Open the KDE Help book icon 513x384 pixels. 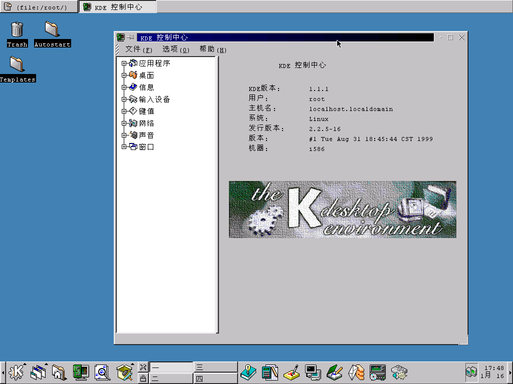coord(248,372)
